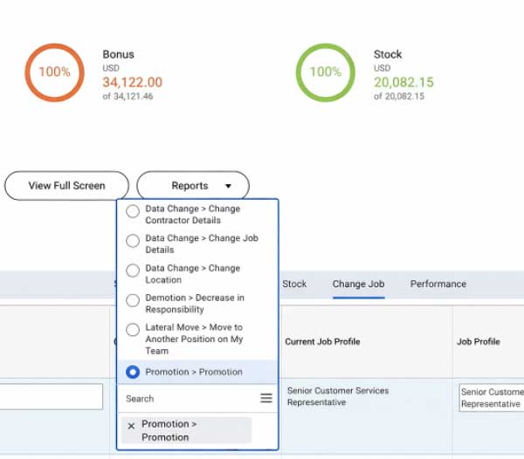The image size is (524, 459).
Task: Open the Change Job tab
Action: click(358, 284)
